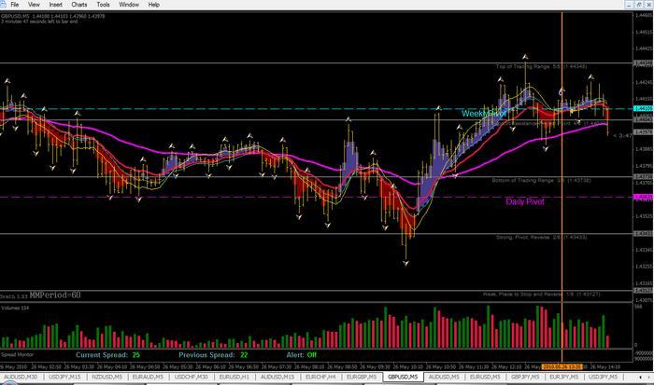The image size is (654, 385).
Task: Switch to the EURCHF,H4 chart tab
Action: pos(320,377)
